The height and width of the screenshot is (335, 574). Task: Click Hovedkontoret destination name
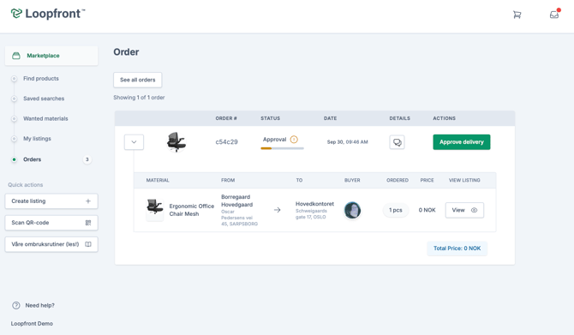click(x=314, y=204)
